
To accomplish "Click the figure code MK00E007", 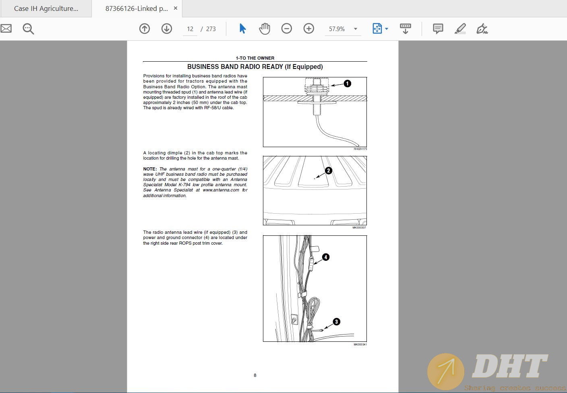I will pyautogui.click(x=359, y=228).
